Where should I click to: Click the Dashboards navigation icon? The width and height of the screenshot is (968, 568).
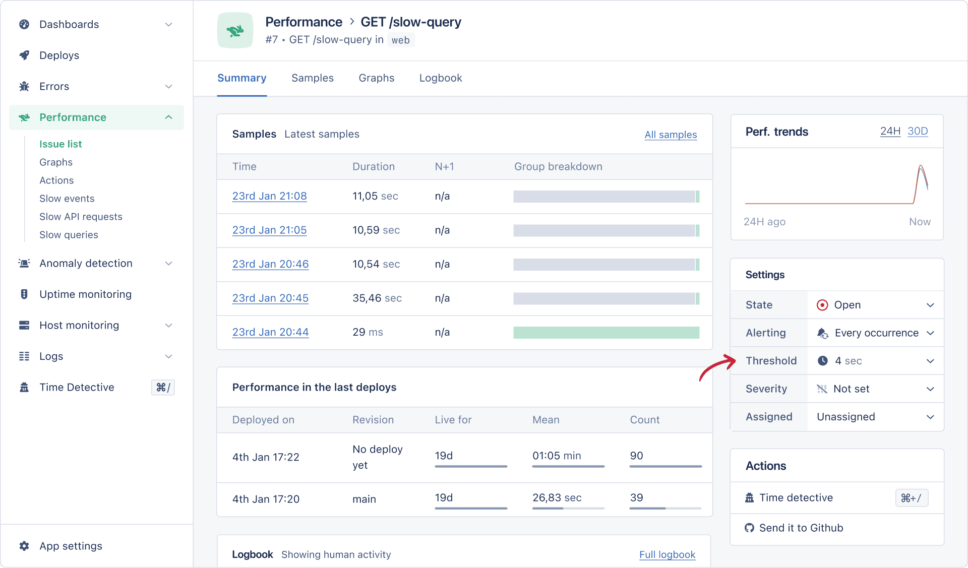tap(24, 24)
